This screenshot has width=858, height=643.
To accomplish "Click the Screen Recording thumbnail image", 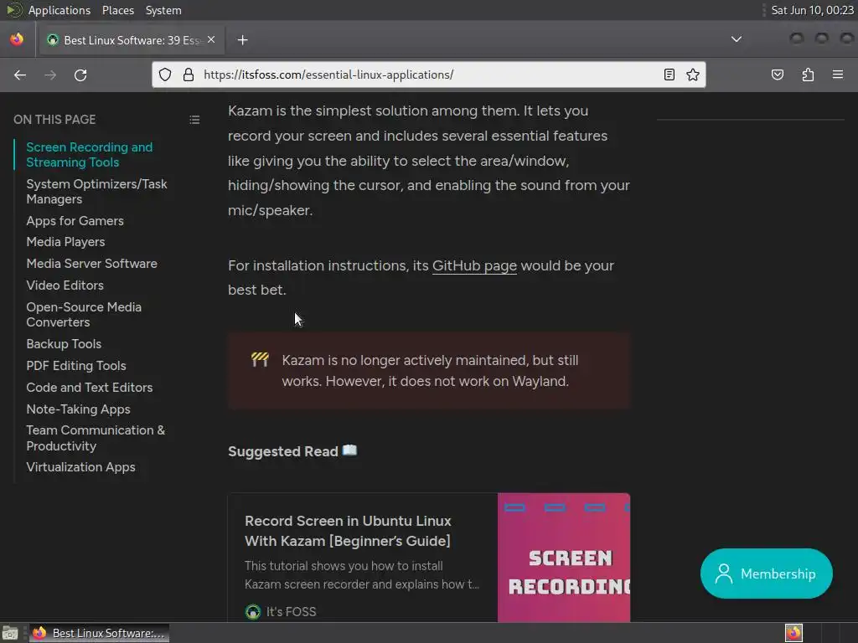I will pyautogui.click(x=564, y=558).
